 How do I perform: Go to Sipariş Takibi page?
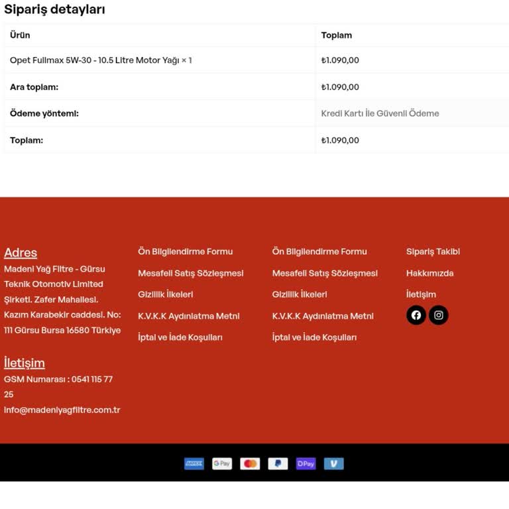point(433,252)
